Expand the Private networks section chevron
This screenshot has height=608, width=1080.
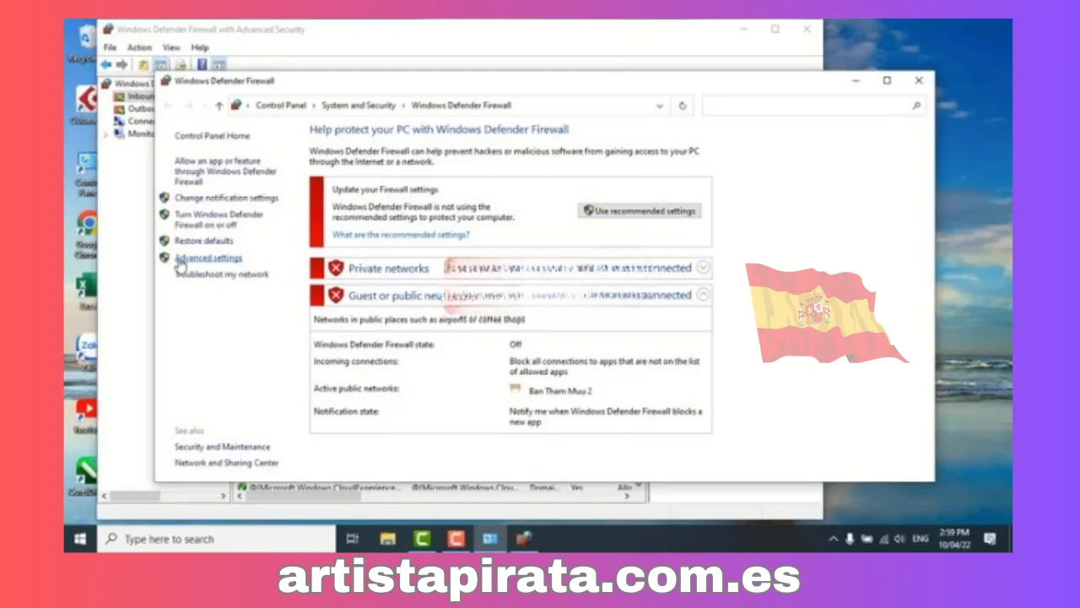pos(703,268)
